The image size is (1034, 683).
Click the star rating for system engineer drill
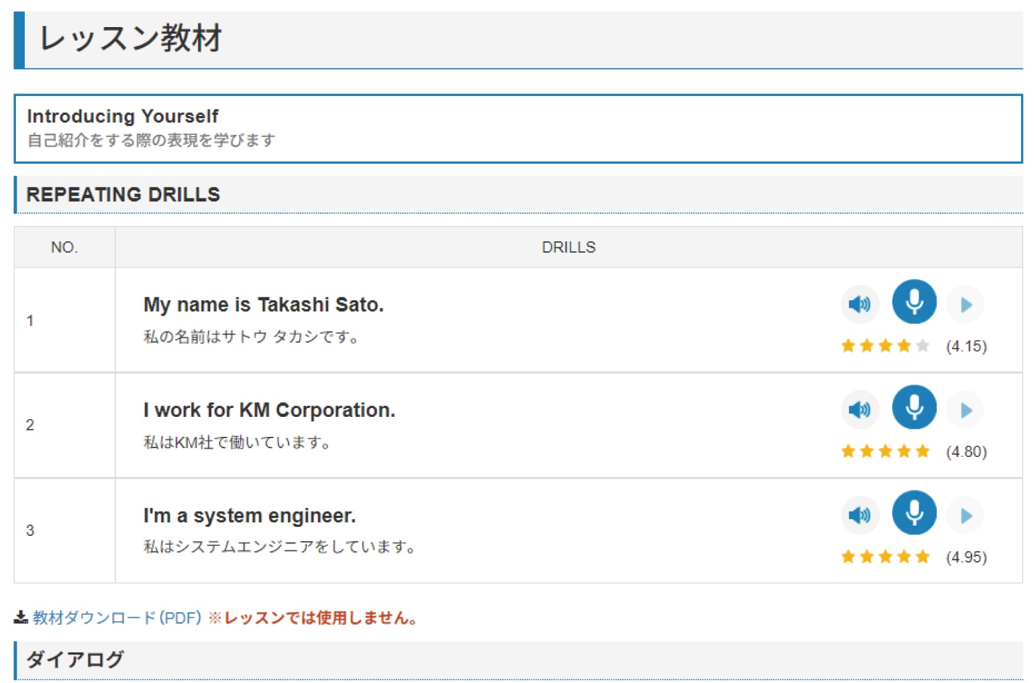(x=885, y=556)
